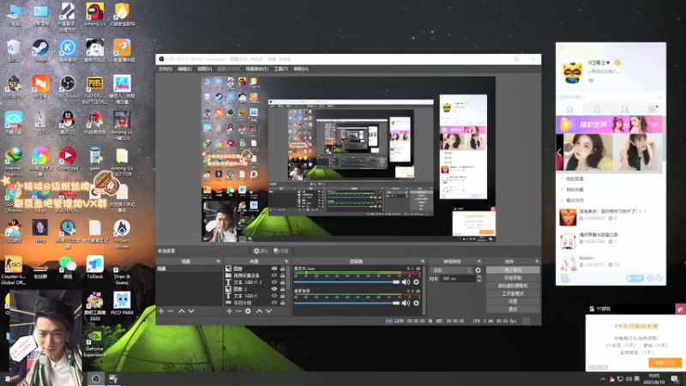Expand second collapsed section in YY list
This screenshot has width=686, height=386.
click(563, 190)
